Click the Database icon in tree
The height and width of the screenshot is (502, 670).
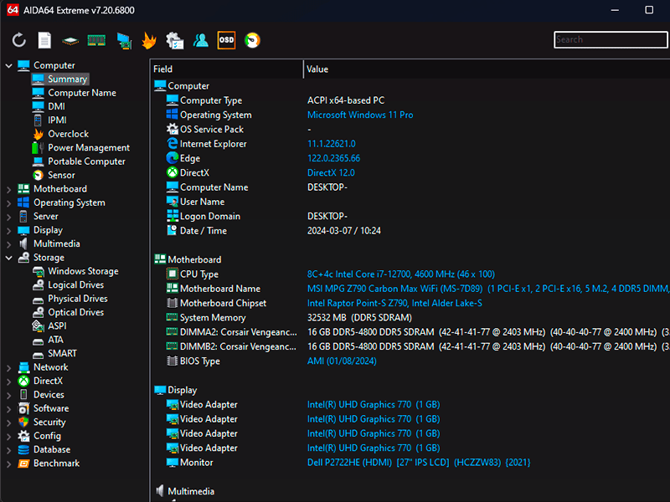coord(23,449)
